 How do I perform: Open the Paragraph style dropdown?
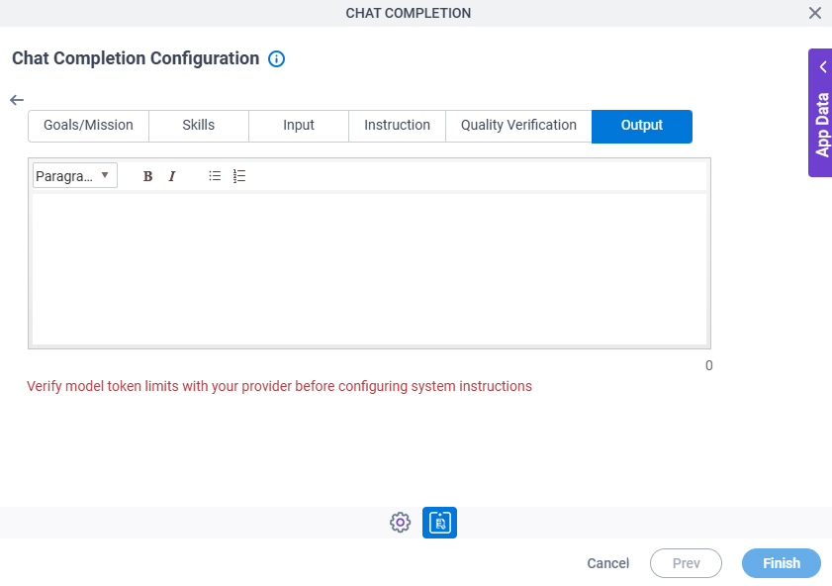point(75,175)
